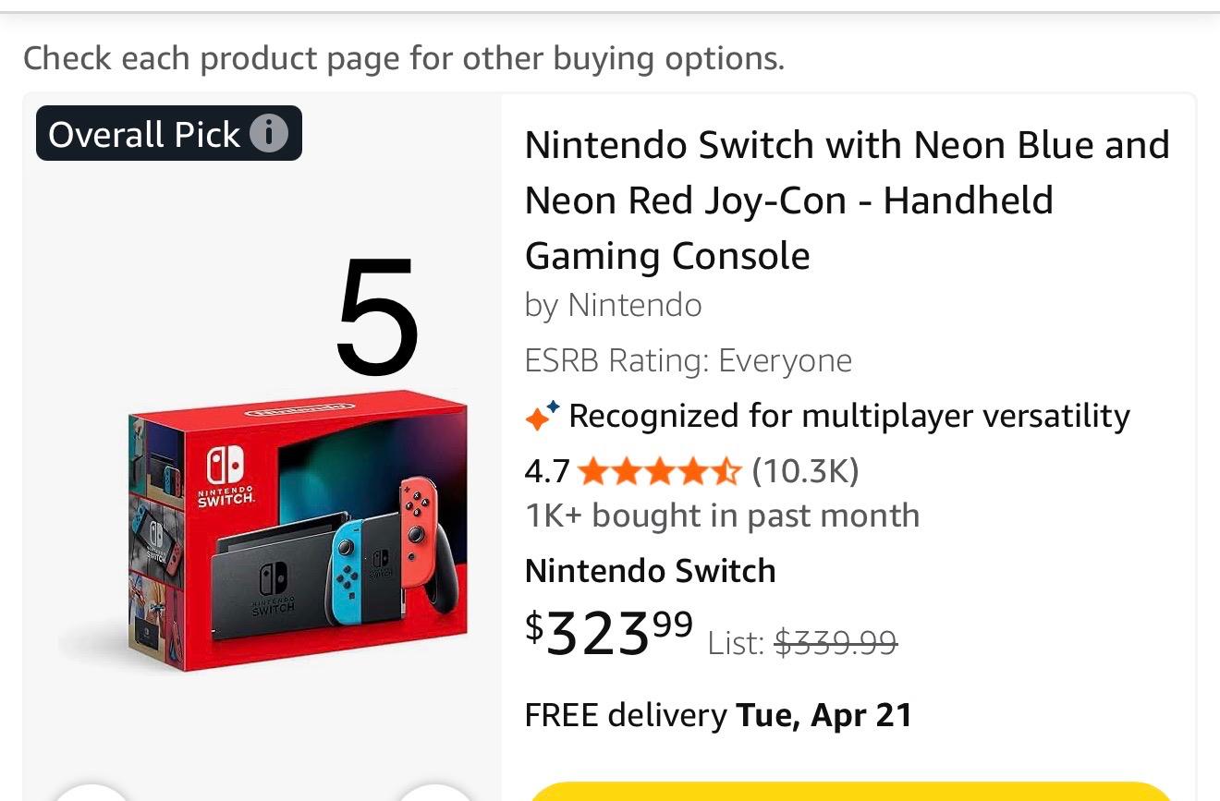Select the $323.99 price

608,632
